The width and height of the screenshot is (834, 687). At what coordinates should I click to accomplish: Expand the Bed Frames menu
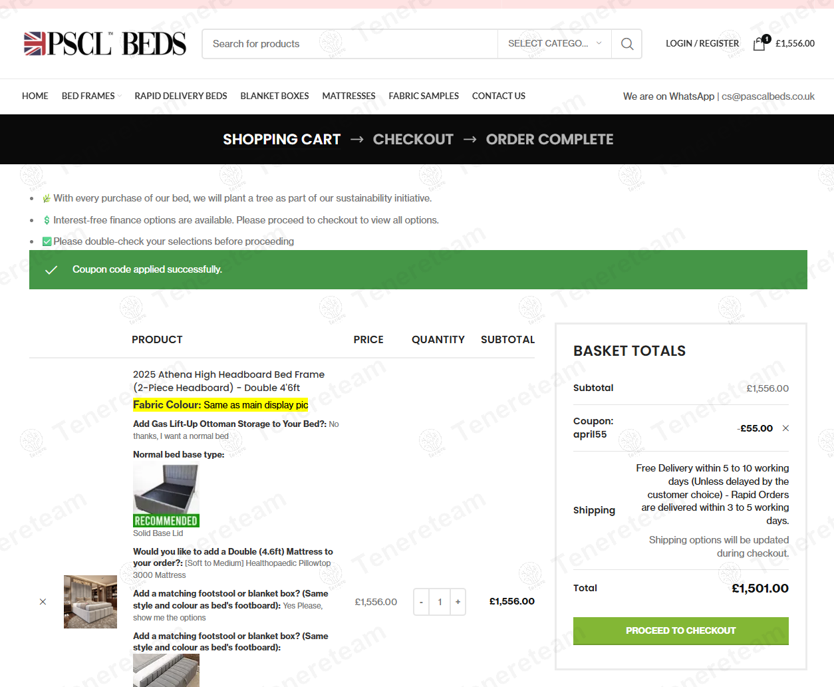click(91, 96)
